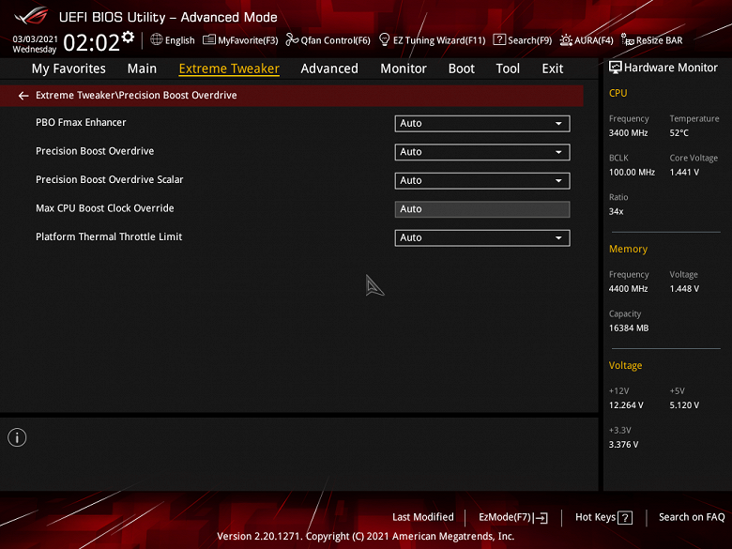Click the Extreme Tweaker\Precision Boost Overdrive breadcrumb
The image size is (732, 549).
(x=136, y=95)
